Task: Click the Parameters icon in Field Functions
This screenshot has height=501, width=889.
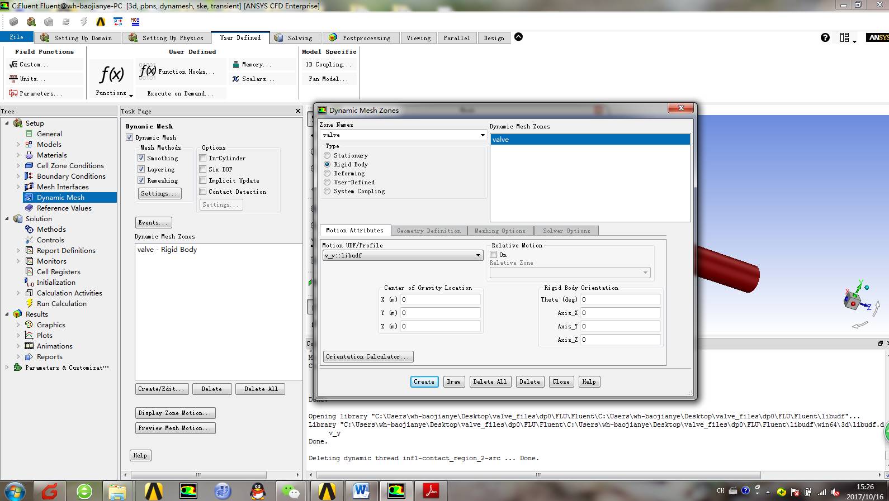Action: (13, 93)
